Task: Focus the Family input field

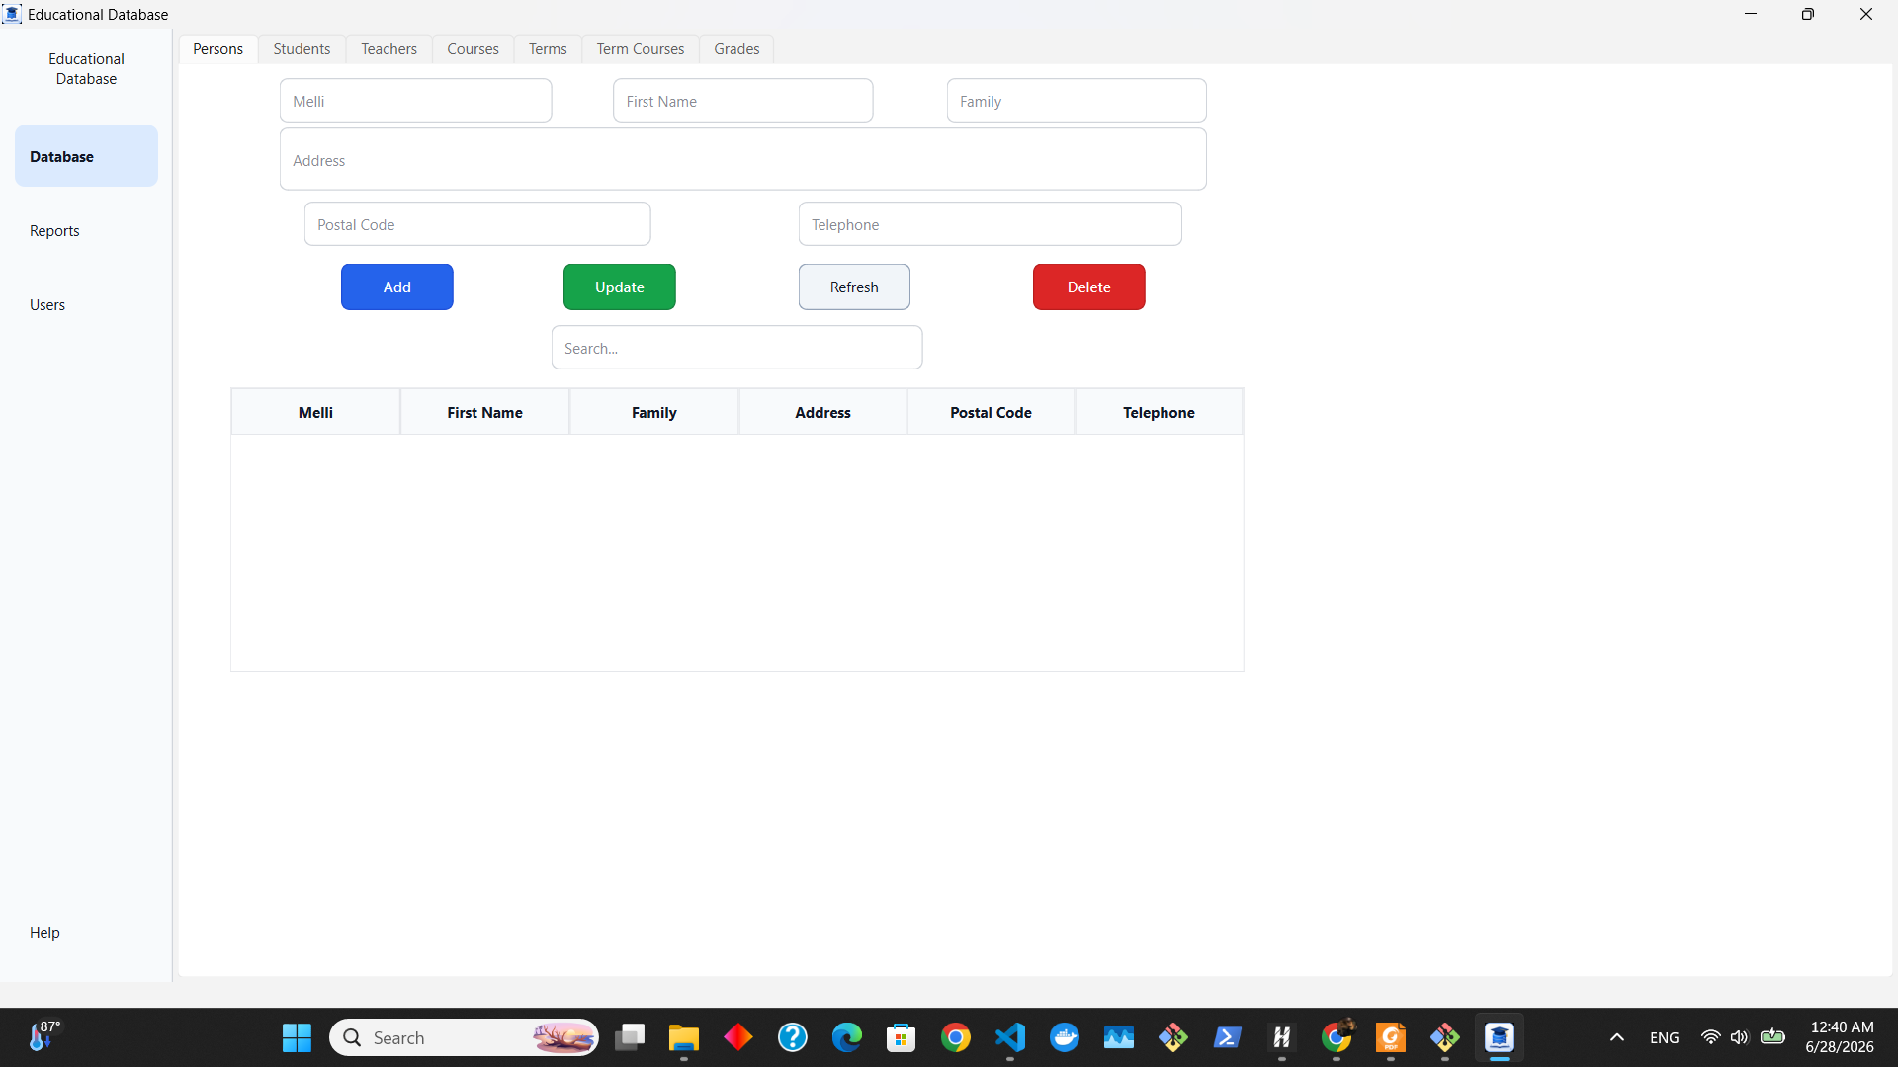Action: click(x=1077, y=101)
